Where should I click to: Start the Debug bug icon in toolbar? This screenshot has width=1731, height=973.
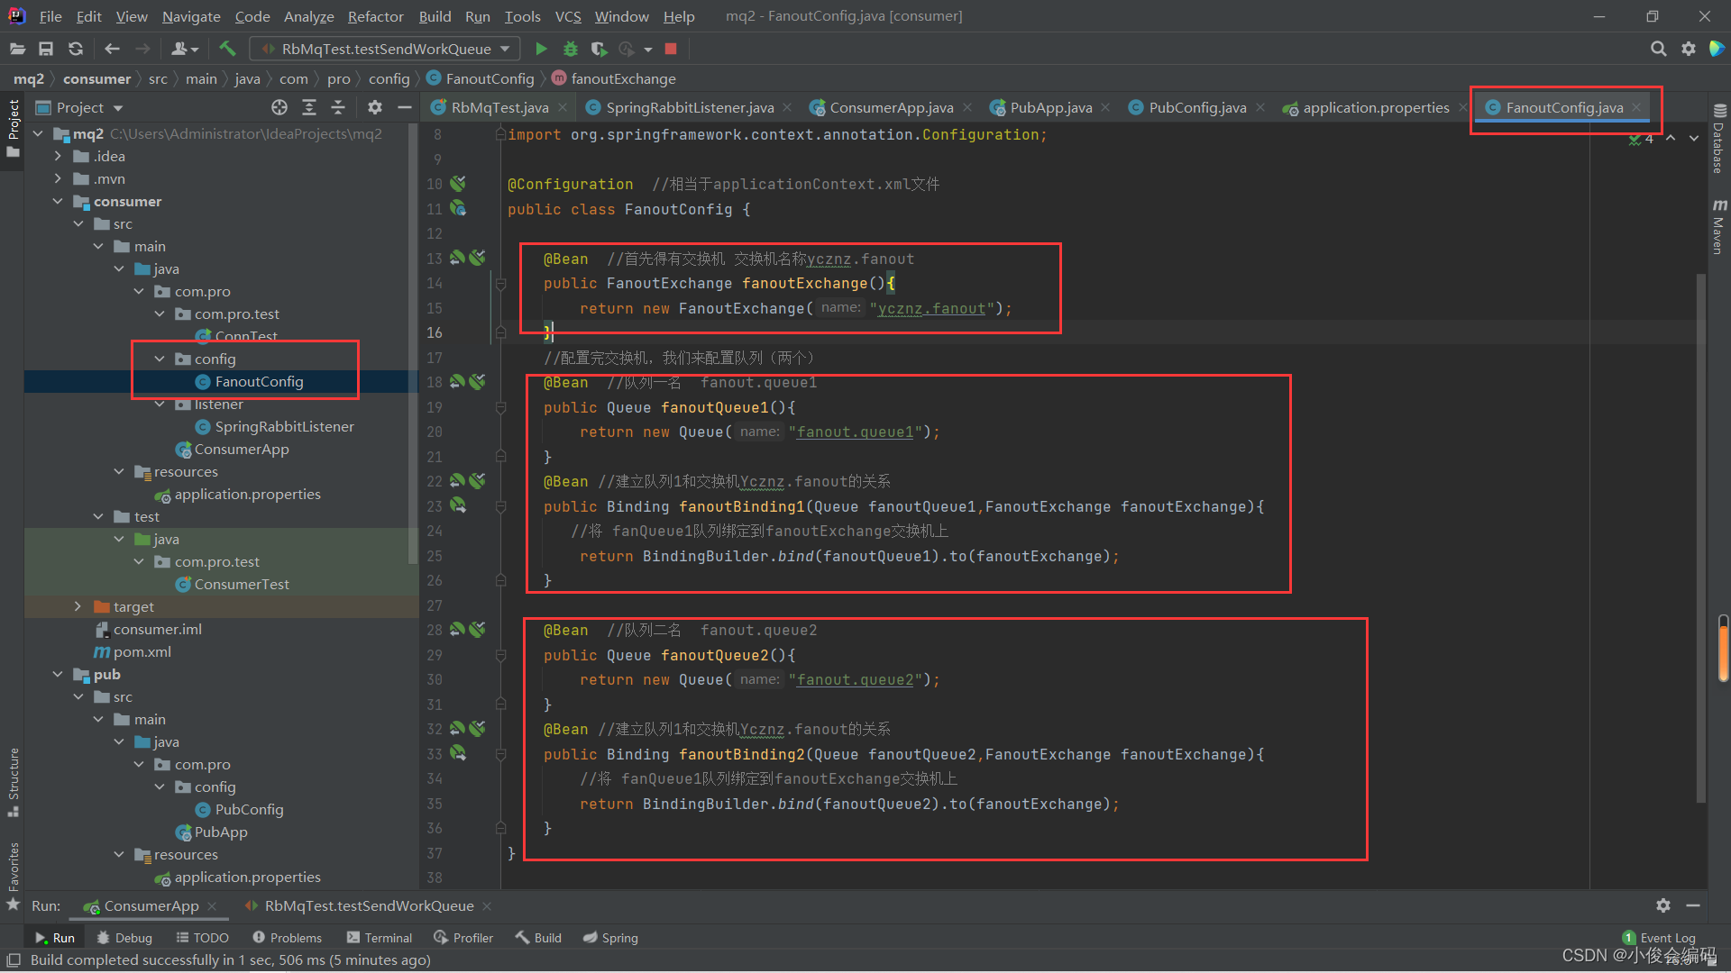570,49
